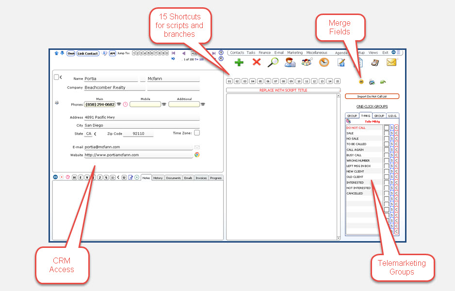Click the printer icon beside Merge Fields
This screenshot has width=455, height=291.
[x=372, y=81]
